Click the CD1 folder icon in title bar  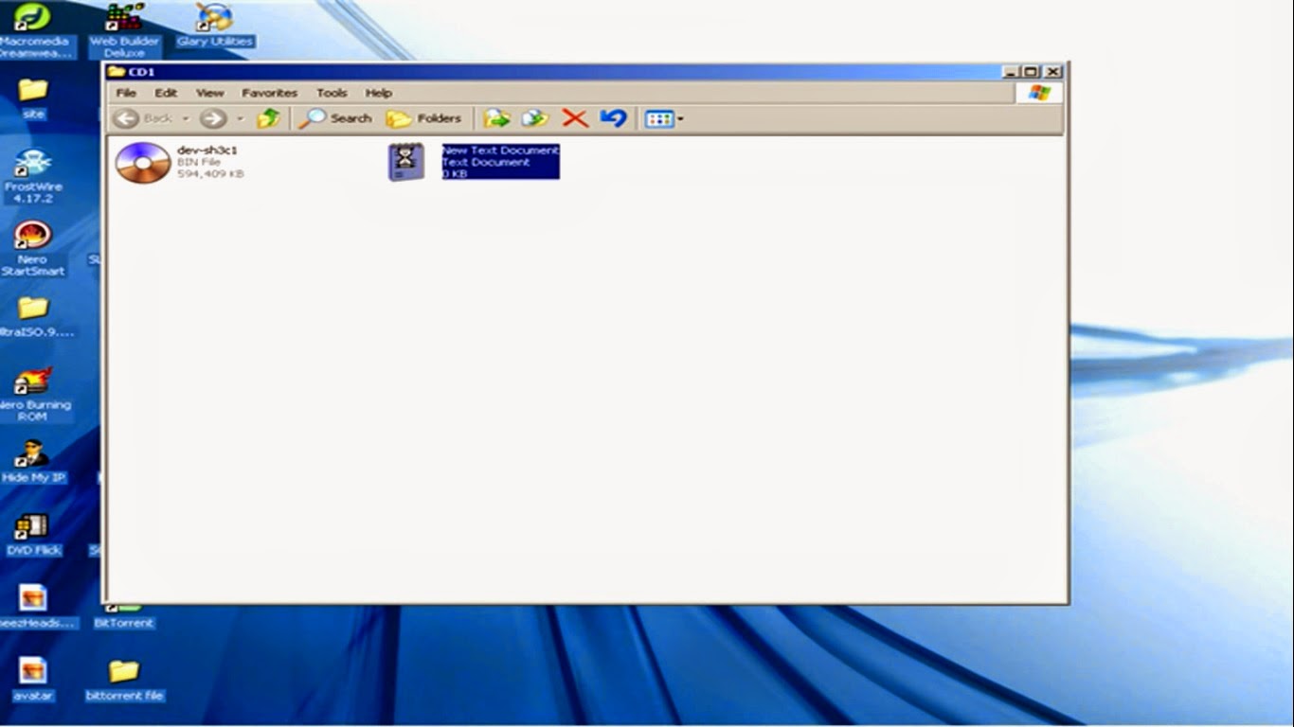coord(116,72)
